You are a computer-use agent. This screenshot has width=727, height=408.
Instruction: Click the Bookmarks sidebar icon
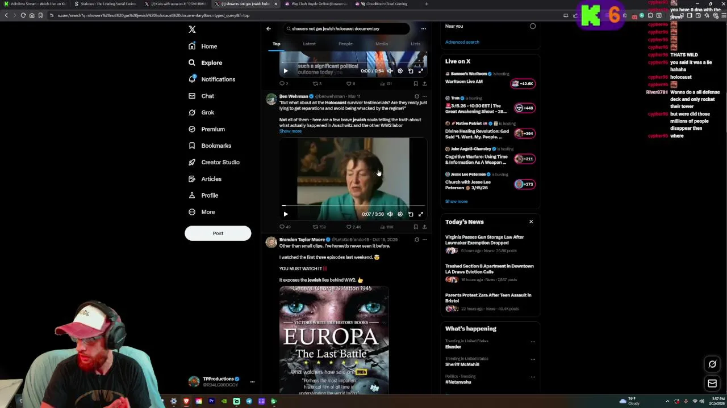[192, 146]
